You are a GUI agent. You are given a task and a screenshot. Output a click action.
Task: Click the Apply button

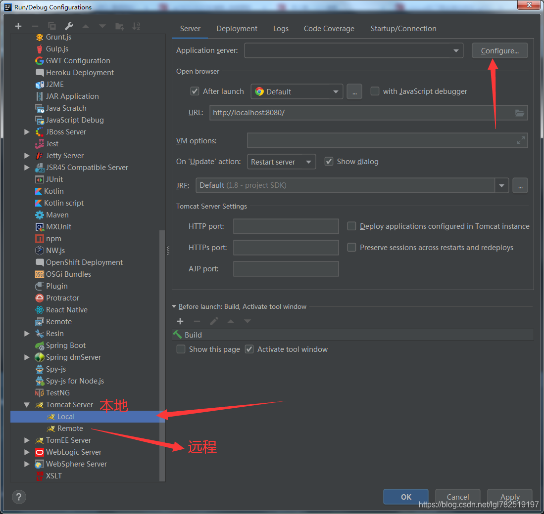(x=510, y=497)
